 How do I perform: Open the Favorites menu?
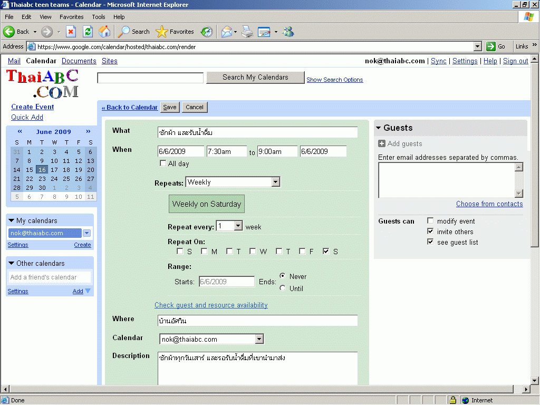tap(71, 17)
